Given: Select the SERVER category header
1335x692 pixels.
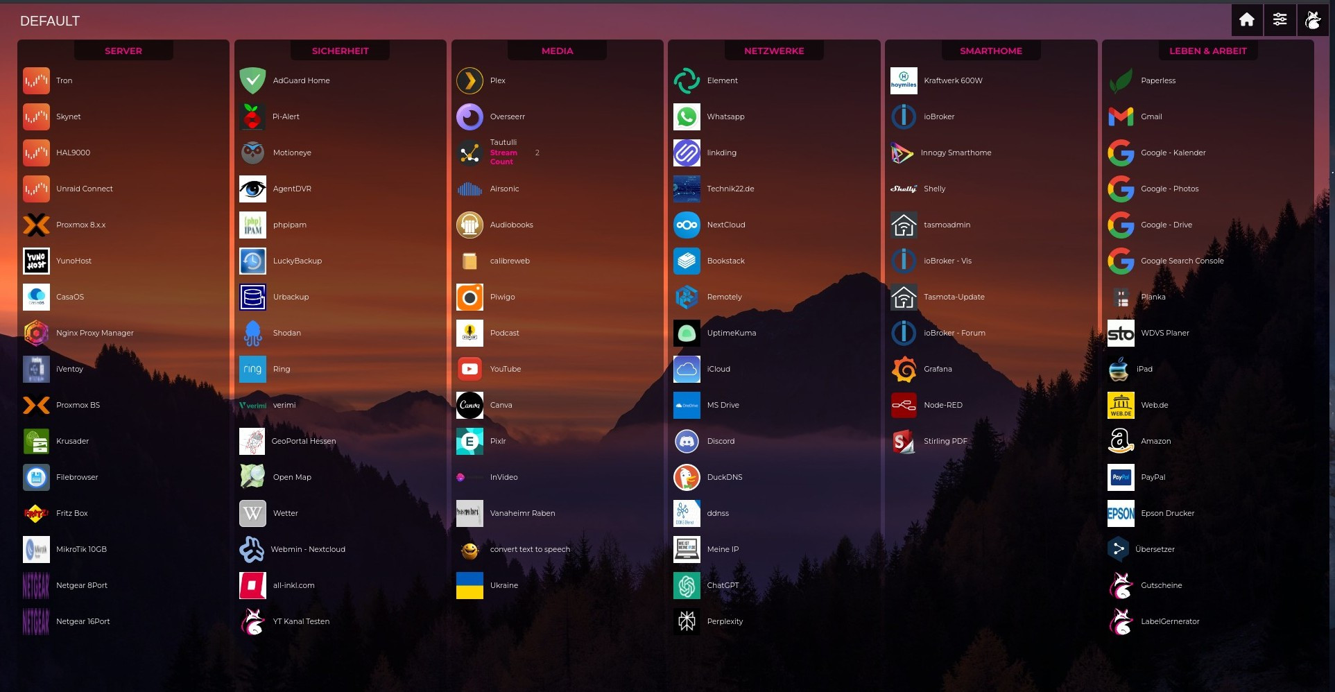Looking at the screenshot, I should pos(123,51).
